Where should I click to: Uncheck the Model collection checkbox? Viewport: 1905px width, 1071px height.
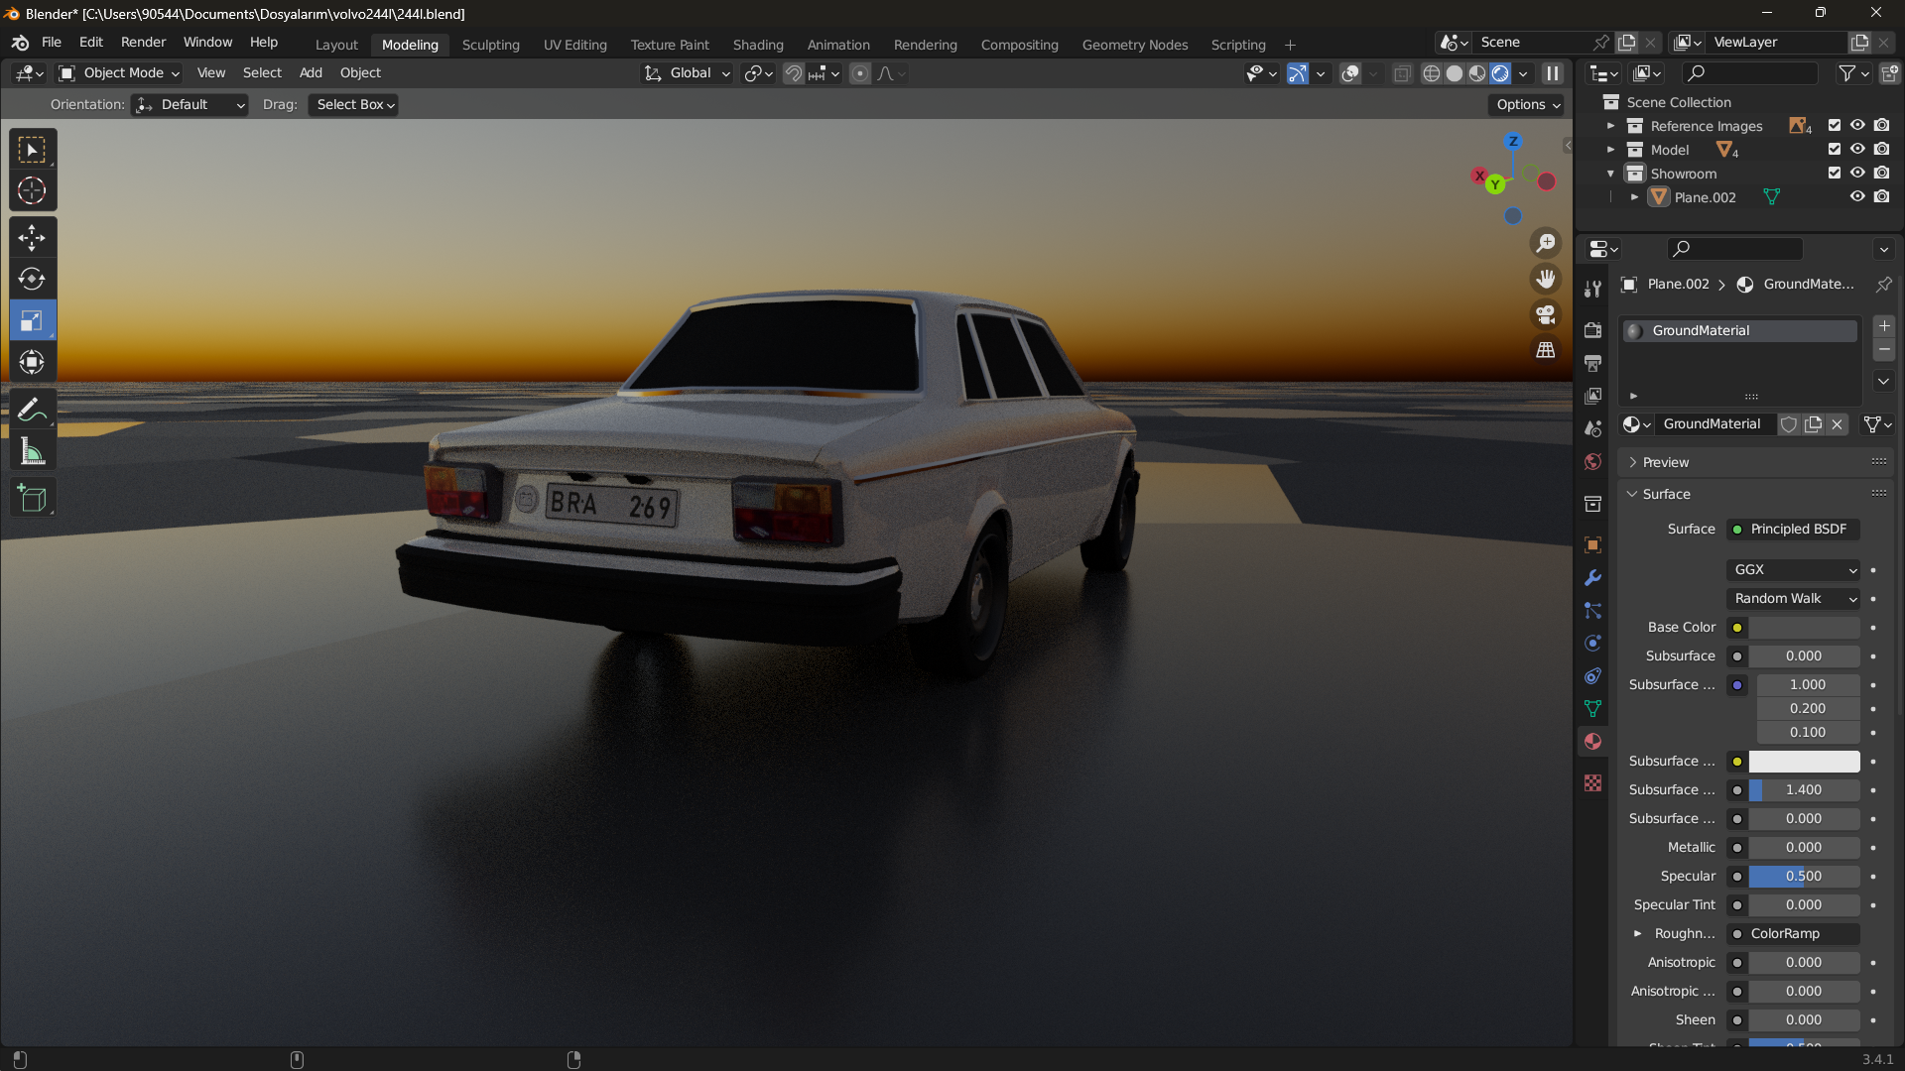(1835, 150)
